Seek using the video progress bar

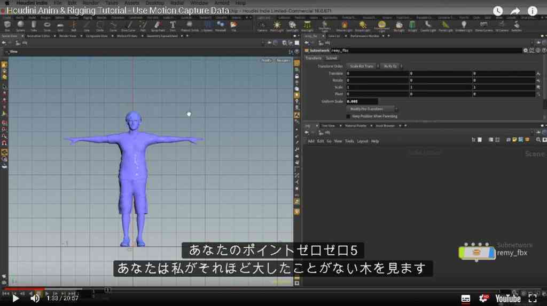point(273,289)
